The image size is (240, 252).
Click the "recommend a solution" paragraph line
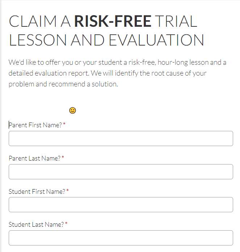[63, 84]
